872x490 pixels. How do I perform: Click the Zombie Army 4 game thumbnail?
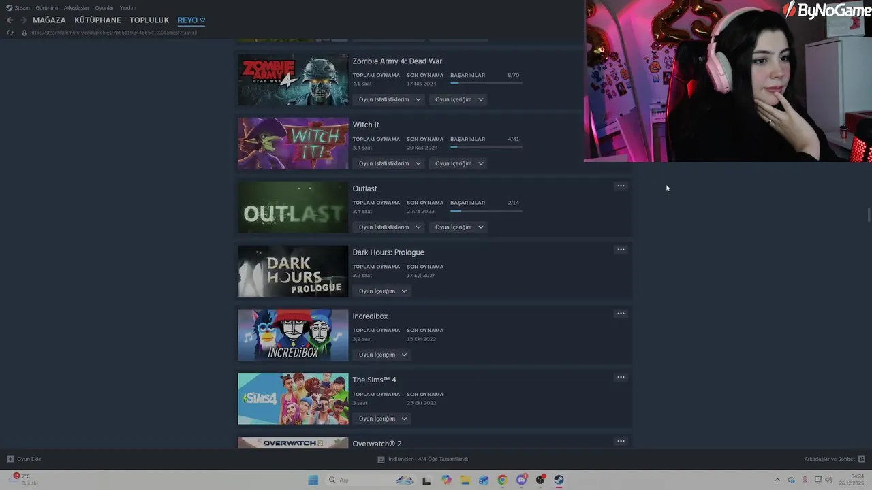pyautogui.click(x=293, y=80)
